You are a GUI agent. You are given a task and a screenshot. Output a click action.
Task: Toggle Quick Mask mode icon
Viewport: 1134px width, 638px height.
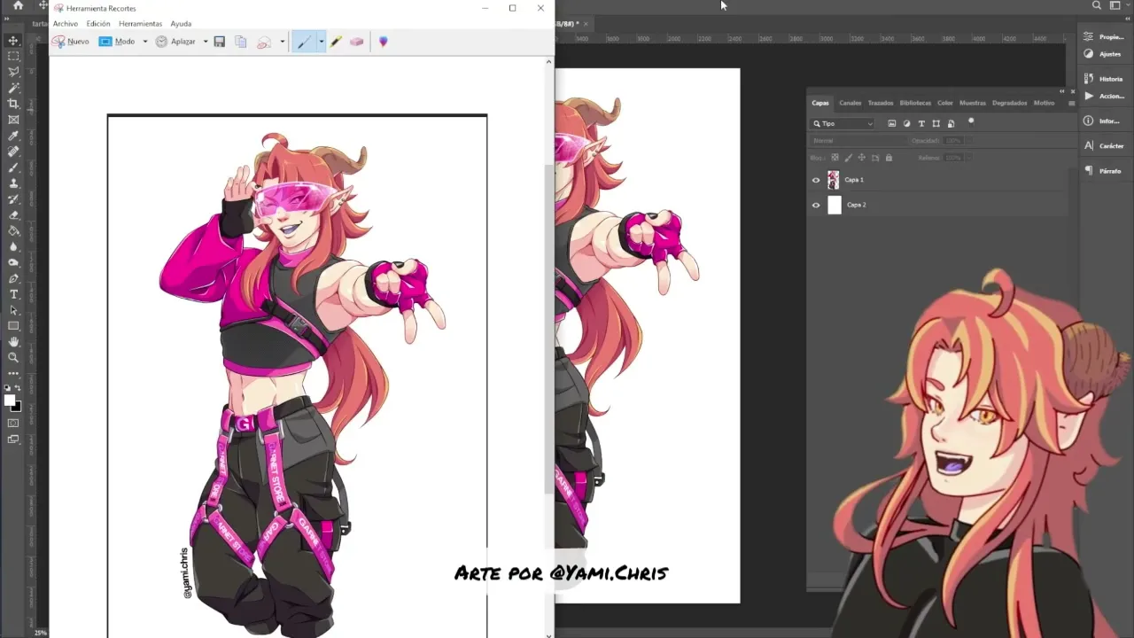pyautogui.click(x=13, y=424)
